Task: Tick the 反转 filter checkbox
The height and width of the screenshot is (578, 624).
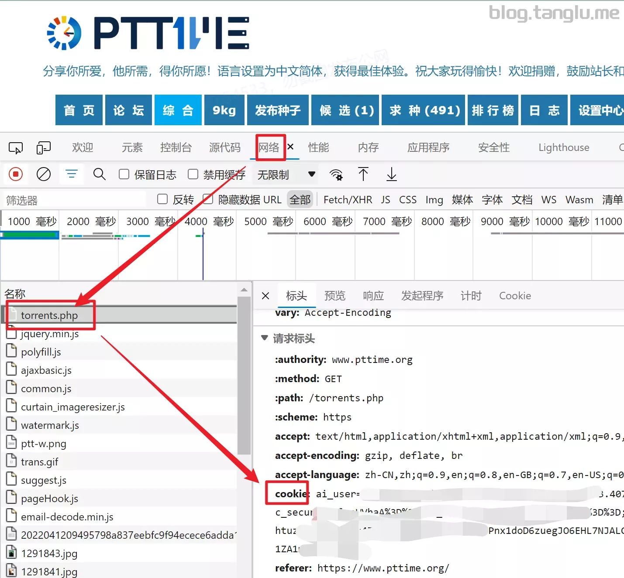Action: point(162,199)
